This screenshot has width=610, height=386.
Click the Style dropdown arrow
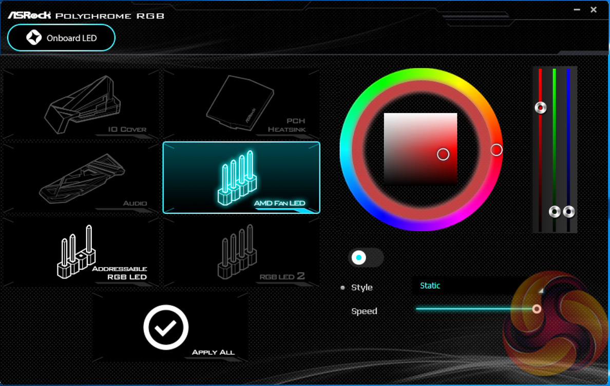[x=541, y=290]
